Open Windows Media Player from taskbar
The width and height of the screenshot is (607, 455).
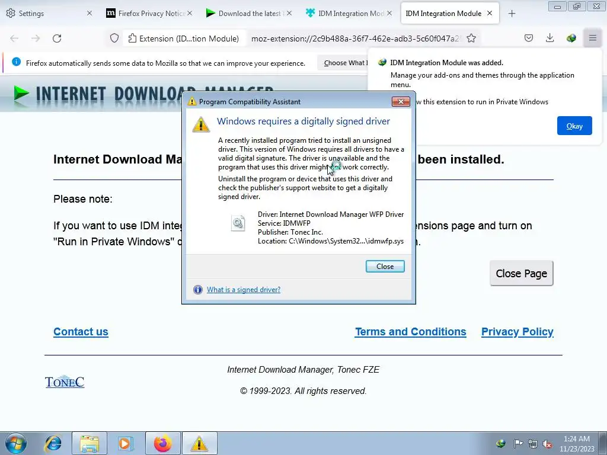[125, 443]
